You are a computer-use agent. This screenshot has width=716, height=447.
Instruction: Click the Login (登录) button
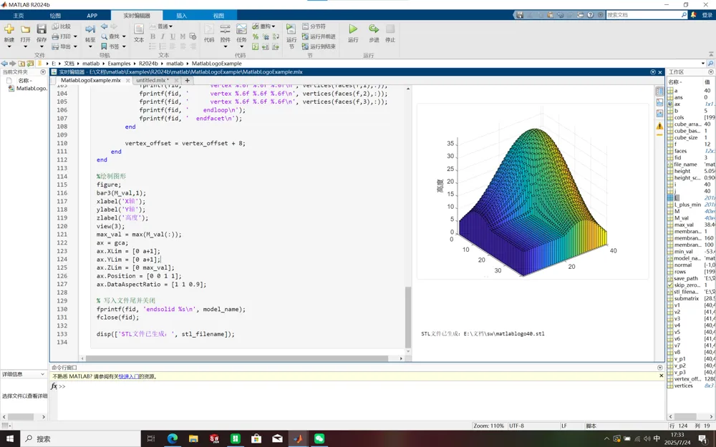pyautogui.click(x=707, y=15)
